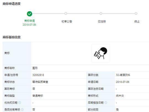Click the 商标名称 row label

(9, 68)
